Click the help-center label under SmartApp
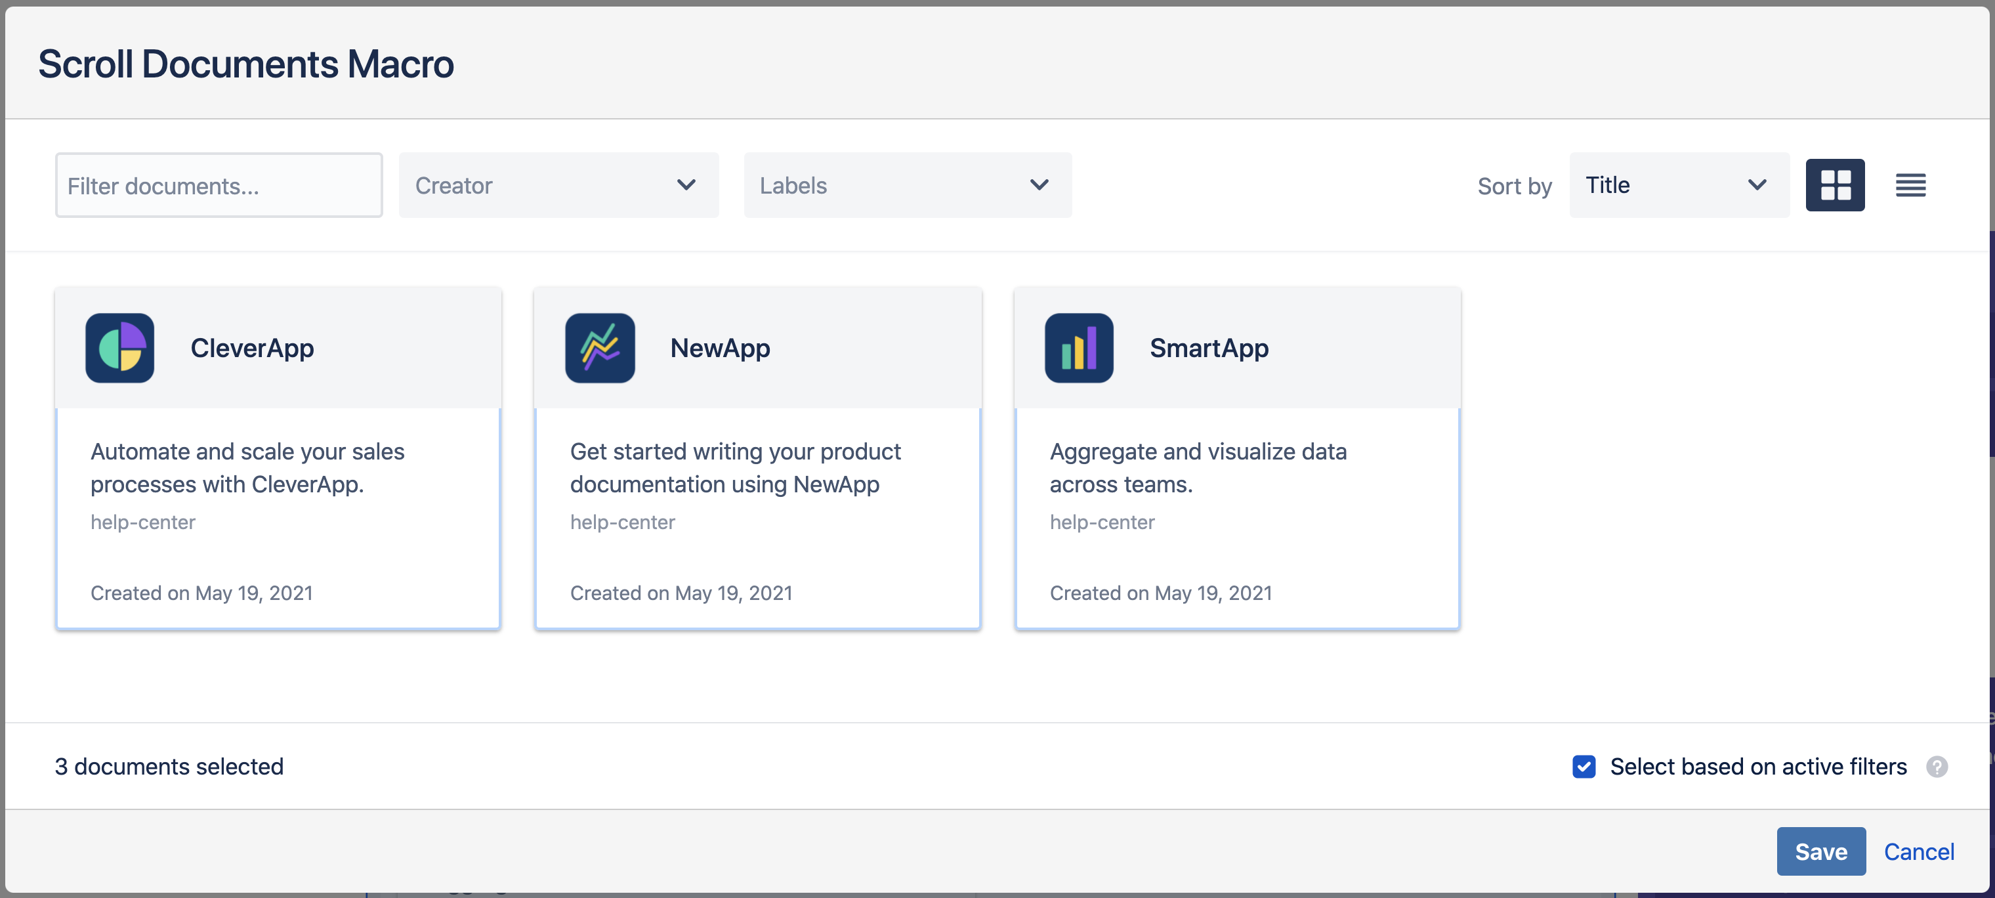Screen dimensions: 1995x898 click(1102, 521)
